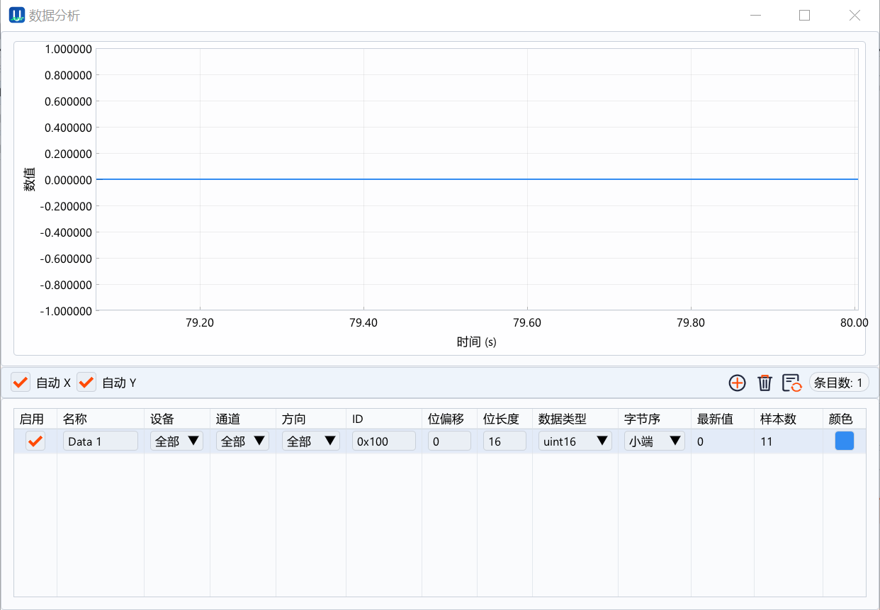Image resolution: width=880 pixels, height=610 pixels.
Task: Click the 位长度 column header
Action: (x=504, y=419)
